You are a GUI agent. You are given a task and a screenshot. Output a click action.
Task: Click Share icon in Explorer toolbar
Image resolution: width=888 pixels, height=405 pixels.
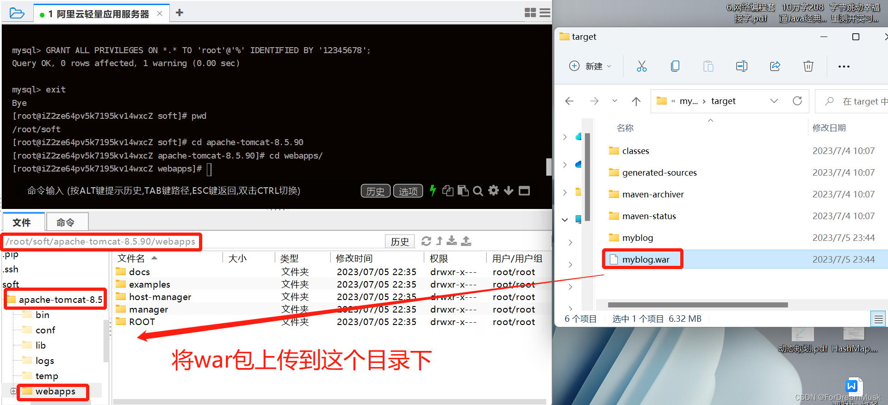pyautogui.click(x=775, y=66)
